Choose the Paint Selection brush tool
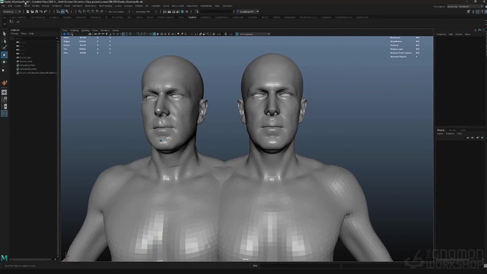The height and width of the screenshot is (274, 487). [4, 48]
